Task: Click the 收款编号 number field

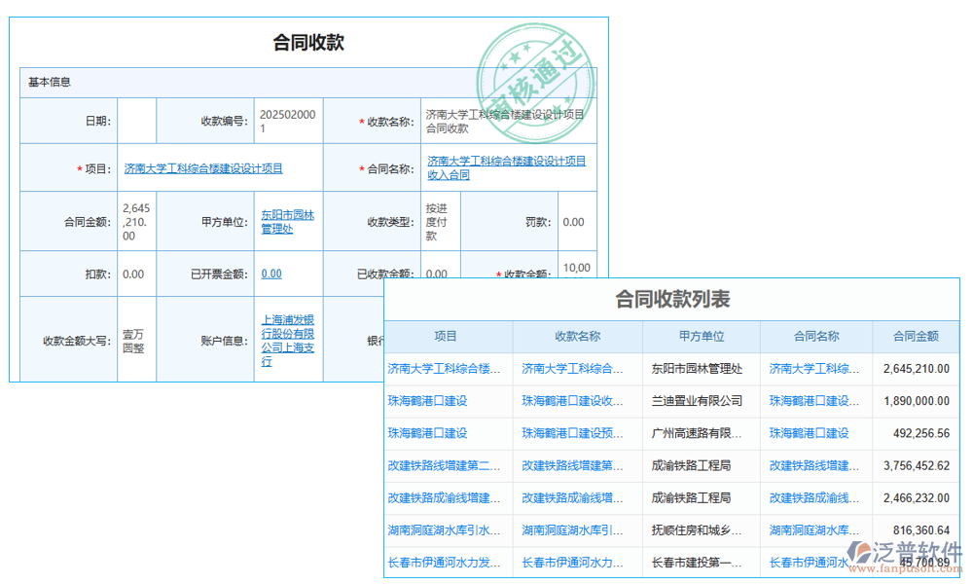Action: pyautogui.click(x=288, y=121)
